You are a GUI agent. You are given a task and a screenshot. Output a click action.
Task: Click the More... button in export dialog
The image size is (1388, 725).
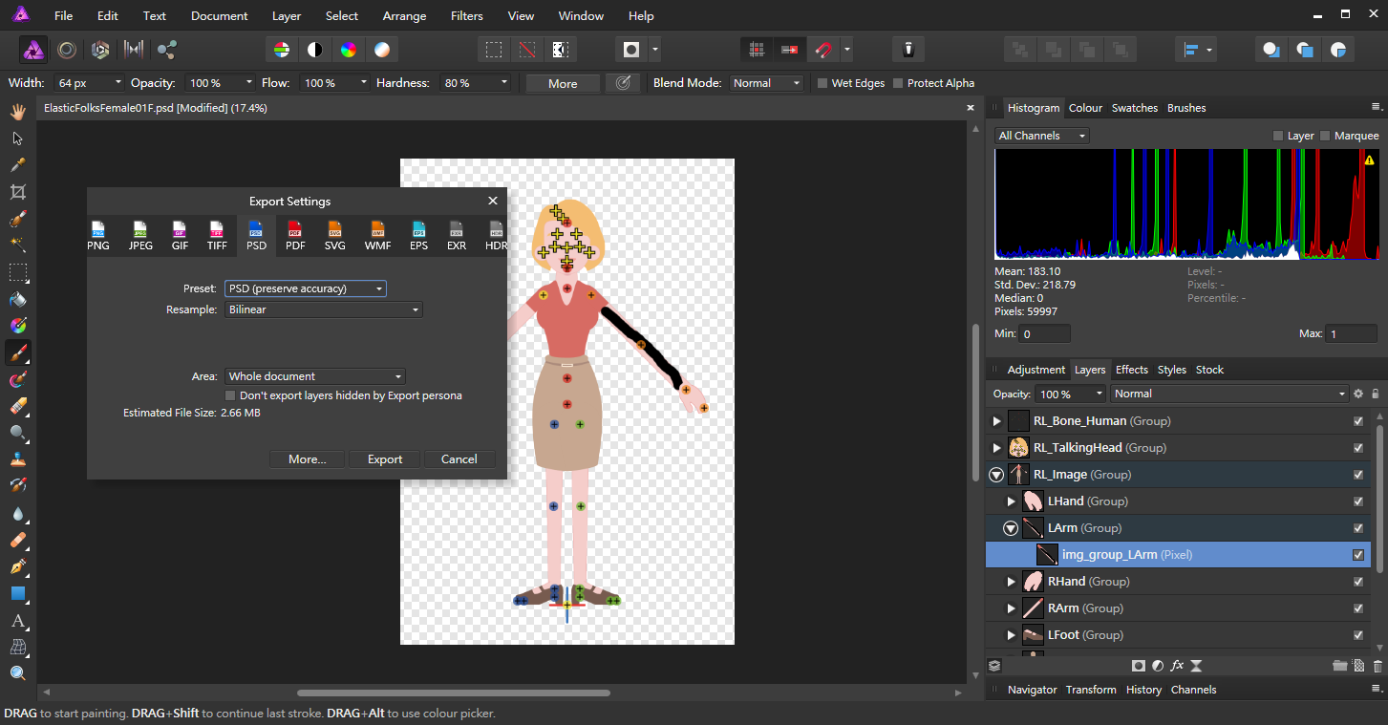point(308,459)
